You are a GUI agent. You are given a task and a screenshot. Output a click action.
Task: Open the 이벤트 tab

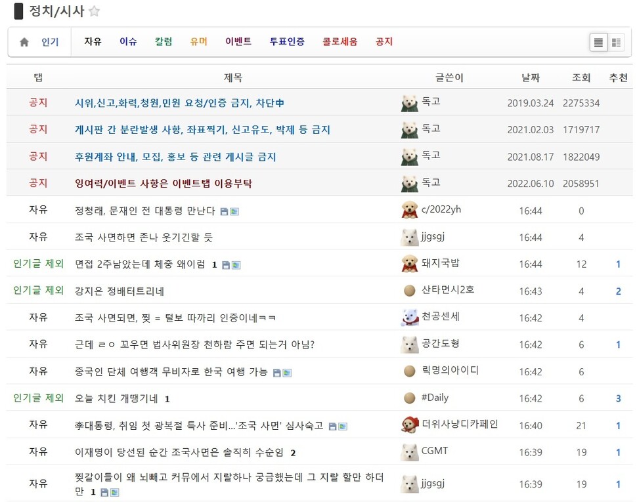[x=239, y=40]
